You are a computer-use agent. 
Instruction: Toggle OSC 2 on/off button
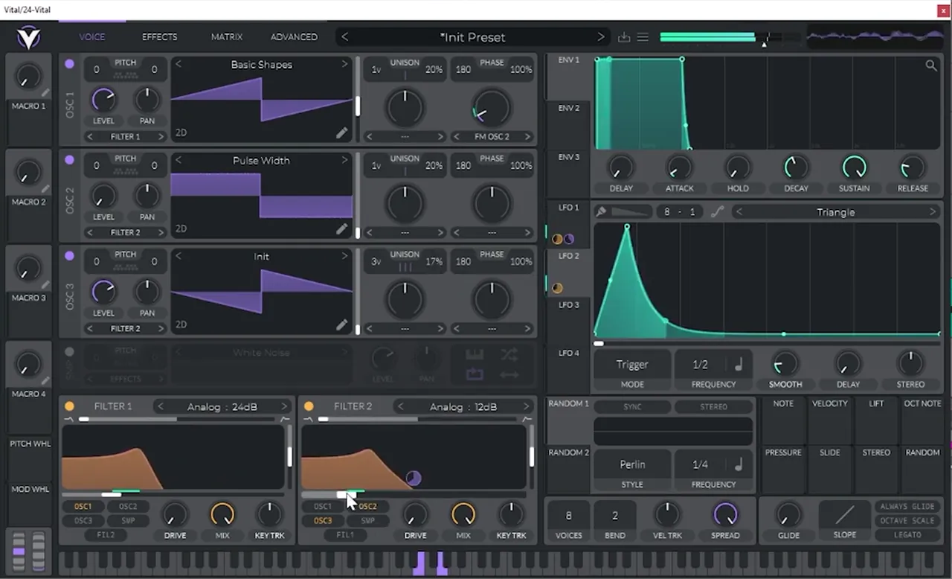69,160
